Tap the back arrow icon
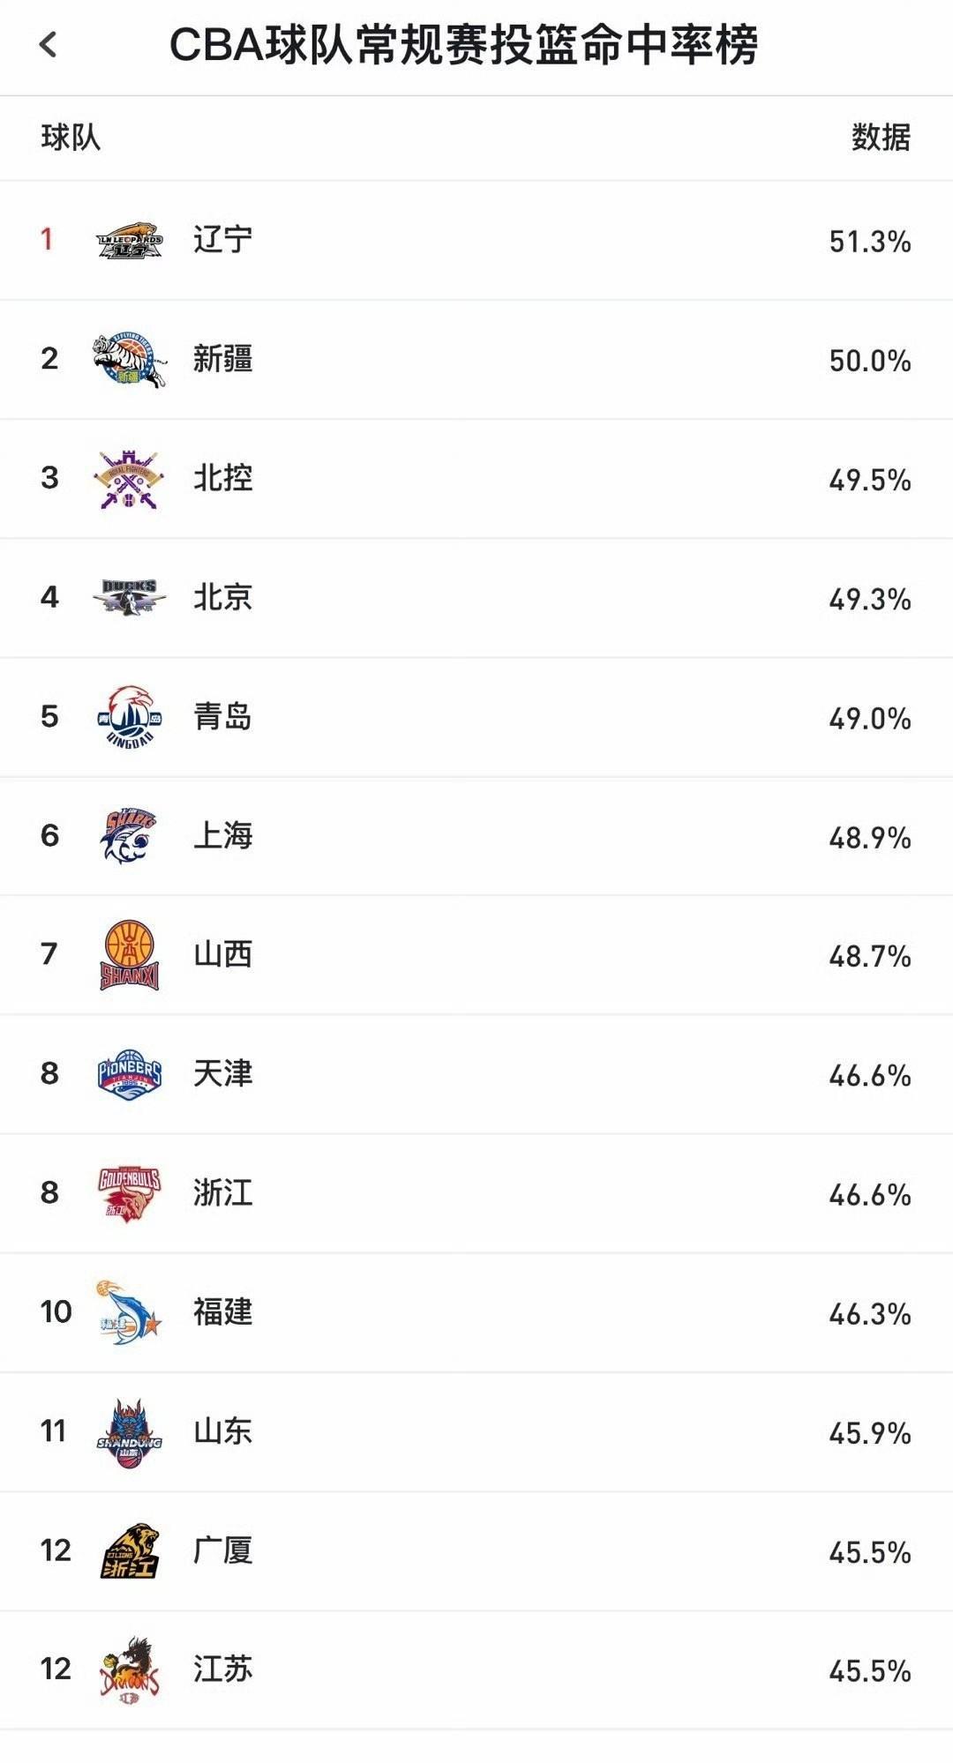Viewport: 953px width, 1763px height. pyautogui.click(x=49, y=44)
